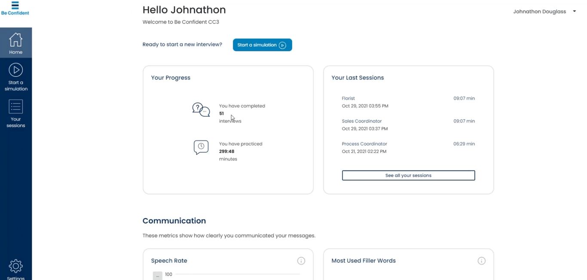587x280 pixels.
Task: Click the Johnathon Douglass username text
Action: pos(539,12)
